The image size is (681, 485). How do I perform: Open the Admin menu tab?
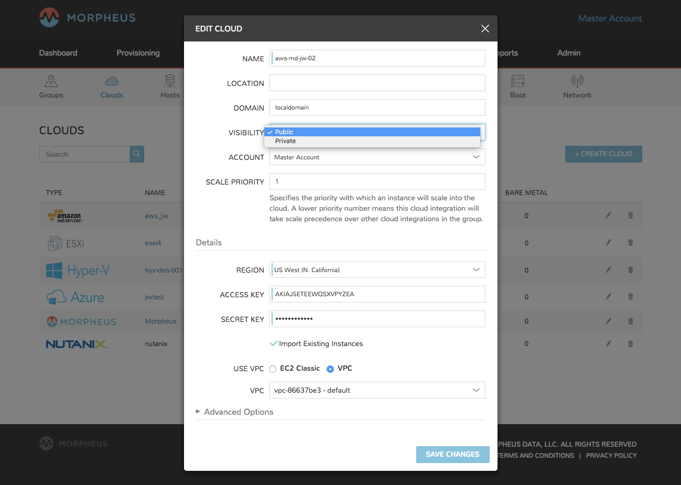pyautogui.click(x=568, y=53)
